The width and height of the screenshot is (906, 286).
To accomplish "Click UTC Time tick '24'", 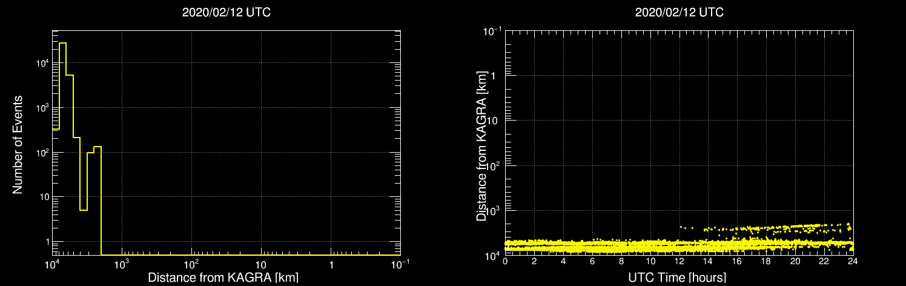I will click(853, 261).
